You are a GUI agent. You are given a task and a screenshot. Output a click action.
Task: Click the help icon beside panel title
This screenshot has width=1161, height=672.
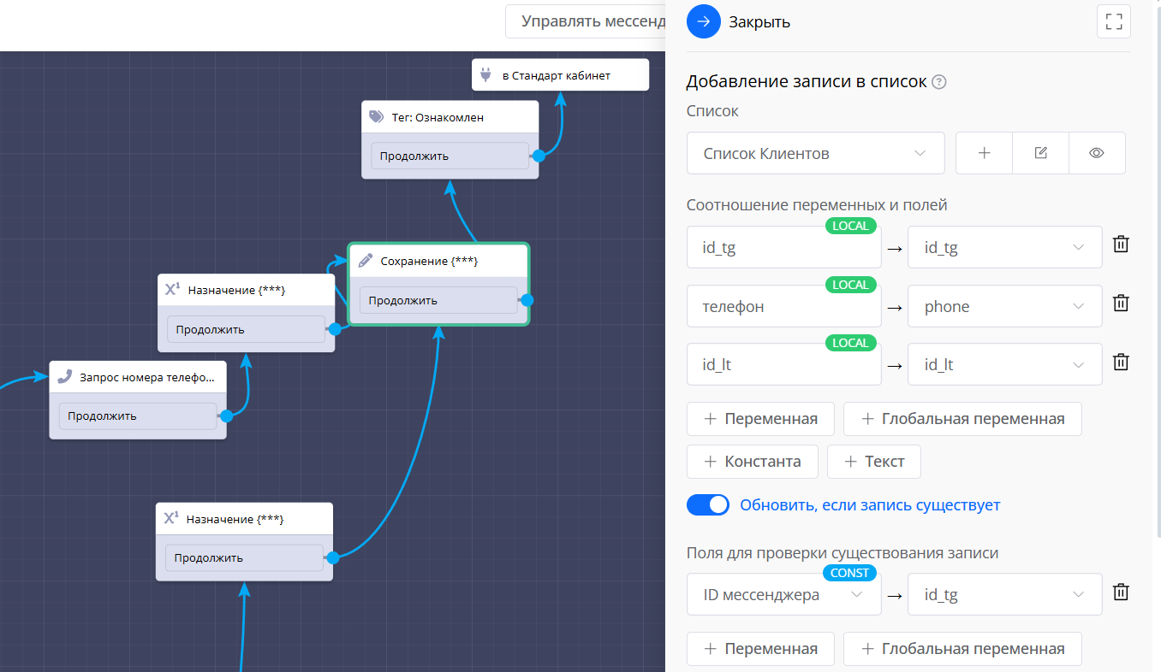tap(939, 82)
